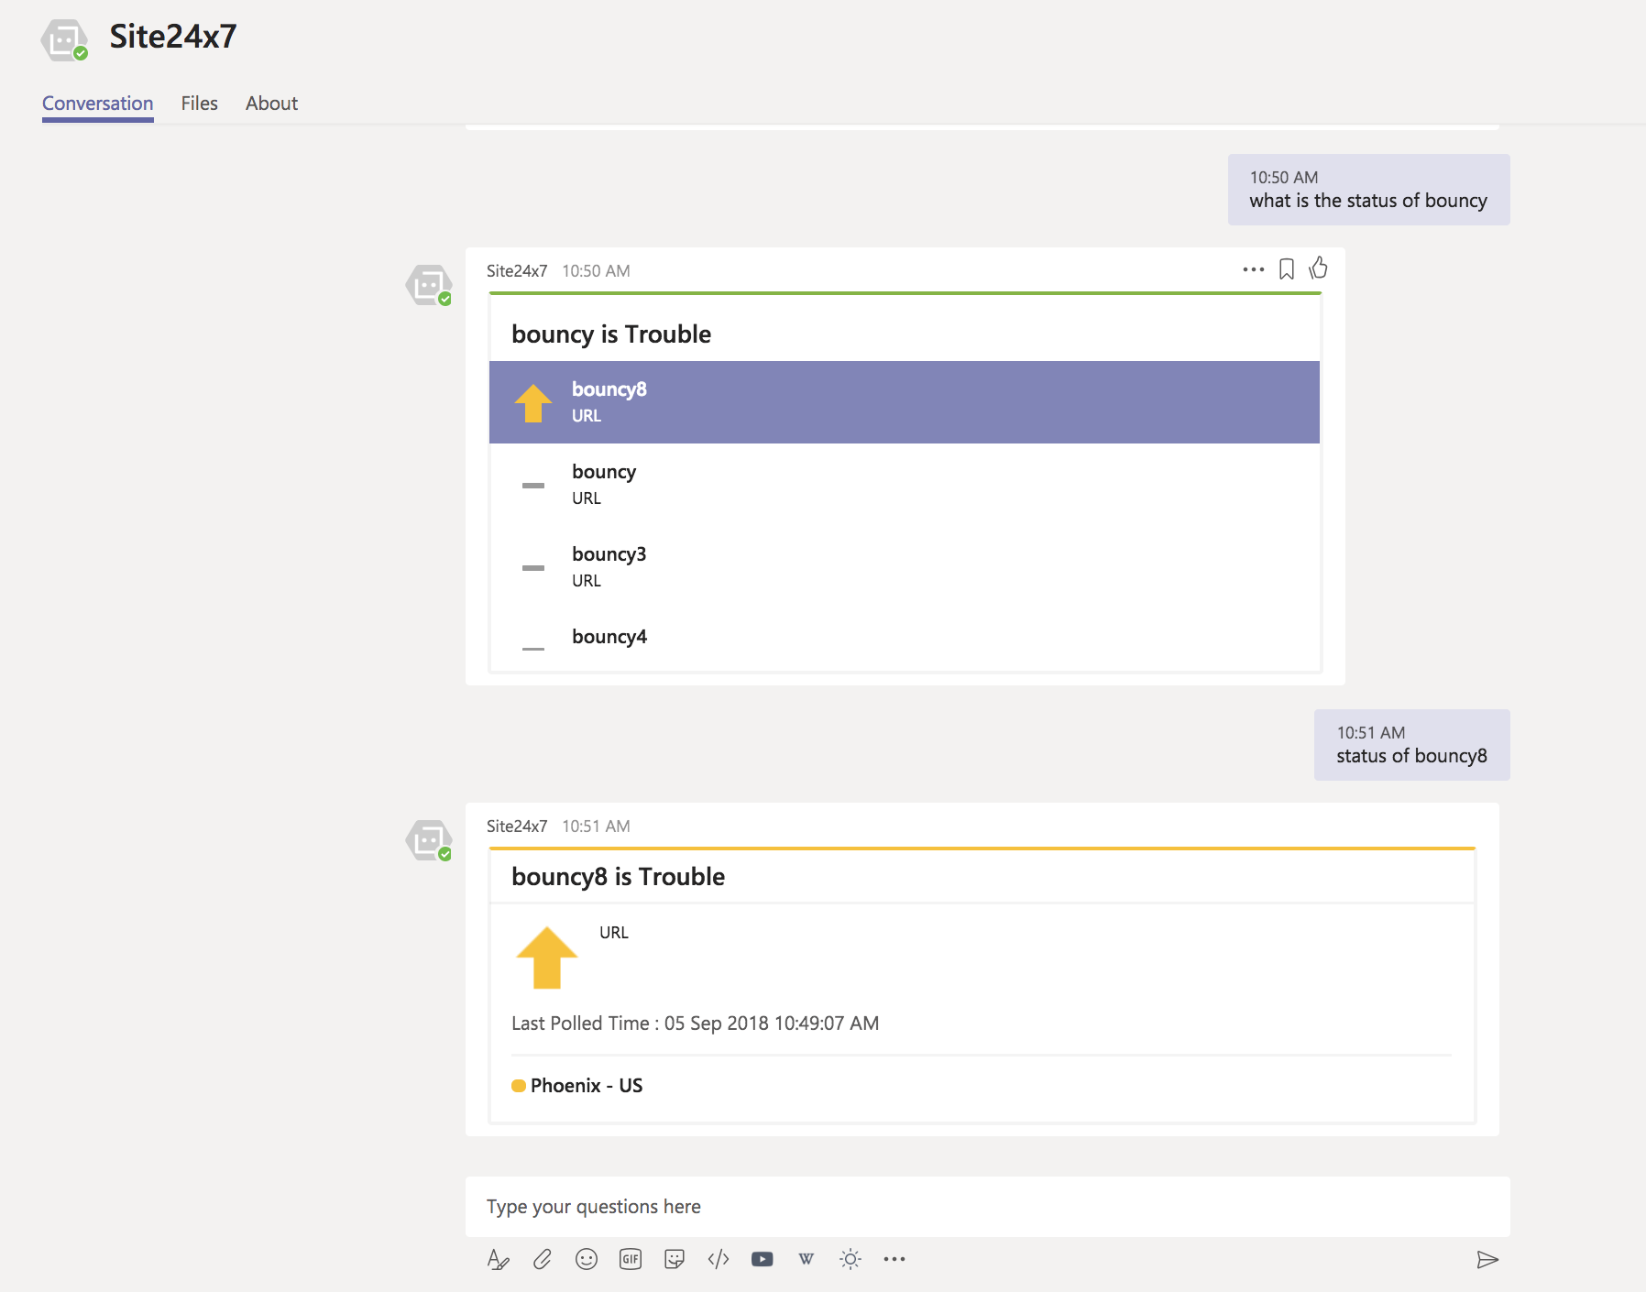
Task: Open the text Format options icon
Action: point(498,1260)
